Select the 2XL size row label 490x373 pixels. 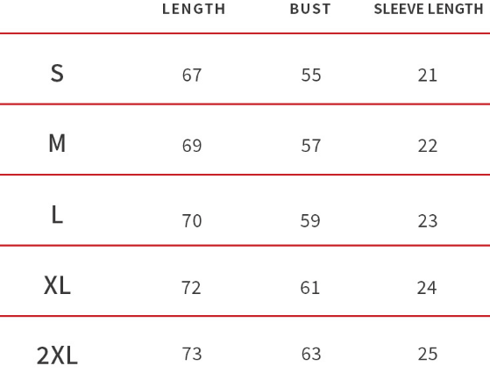click(x=57, y=355)
